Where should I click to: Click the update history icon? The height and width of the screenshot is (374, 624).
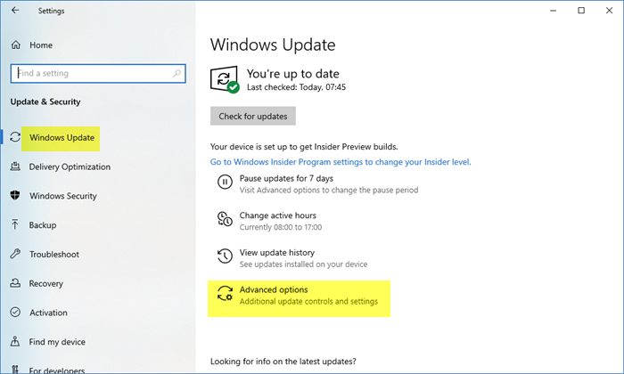[x=225, y=256]
